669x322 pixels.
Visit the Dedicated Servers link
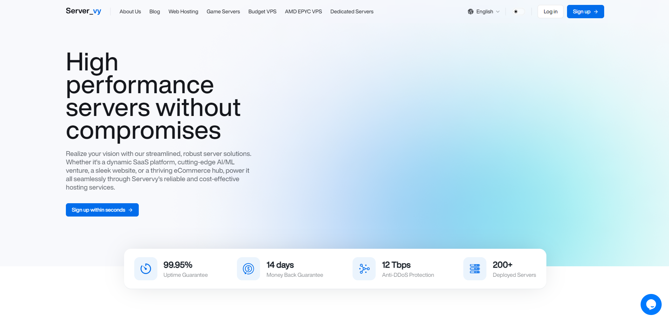[352, 12]
